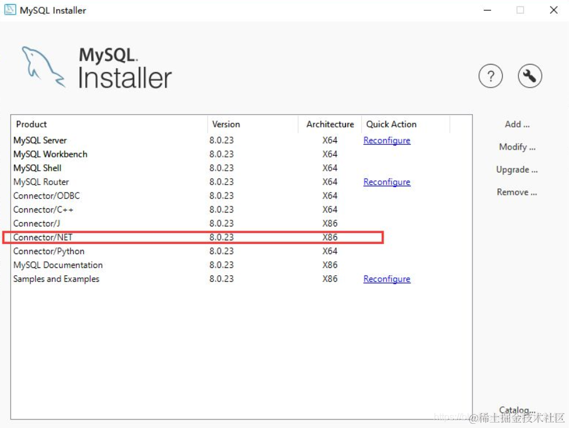The height and width of the screenshot is (428, 569).
Task: Select the Connector/ODBC row
Action: [242, 196]
